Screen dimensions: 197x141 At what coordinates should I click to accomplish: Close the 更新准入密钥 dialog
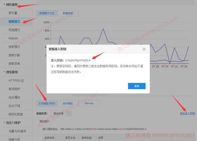(144, 49)
